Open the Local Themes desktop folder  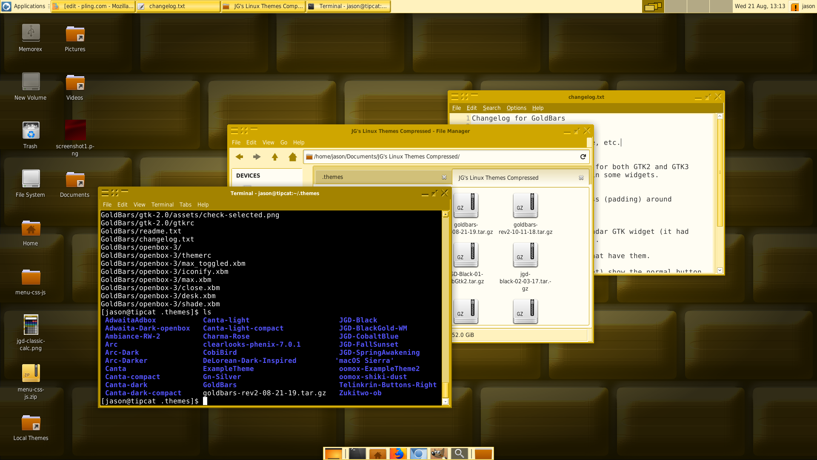(x=31, y=423)
